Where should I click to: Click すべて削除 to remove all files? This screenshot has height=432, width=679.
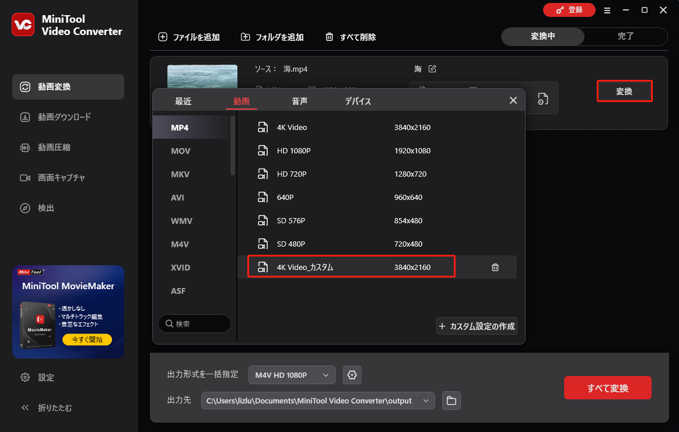tap(351, 37)
